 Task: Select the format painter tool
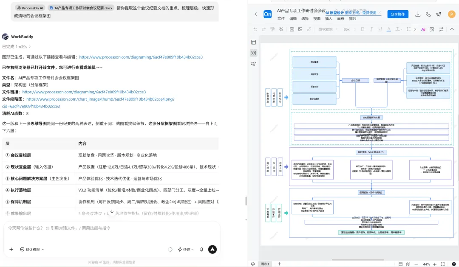click(x=272, y=29)
